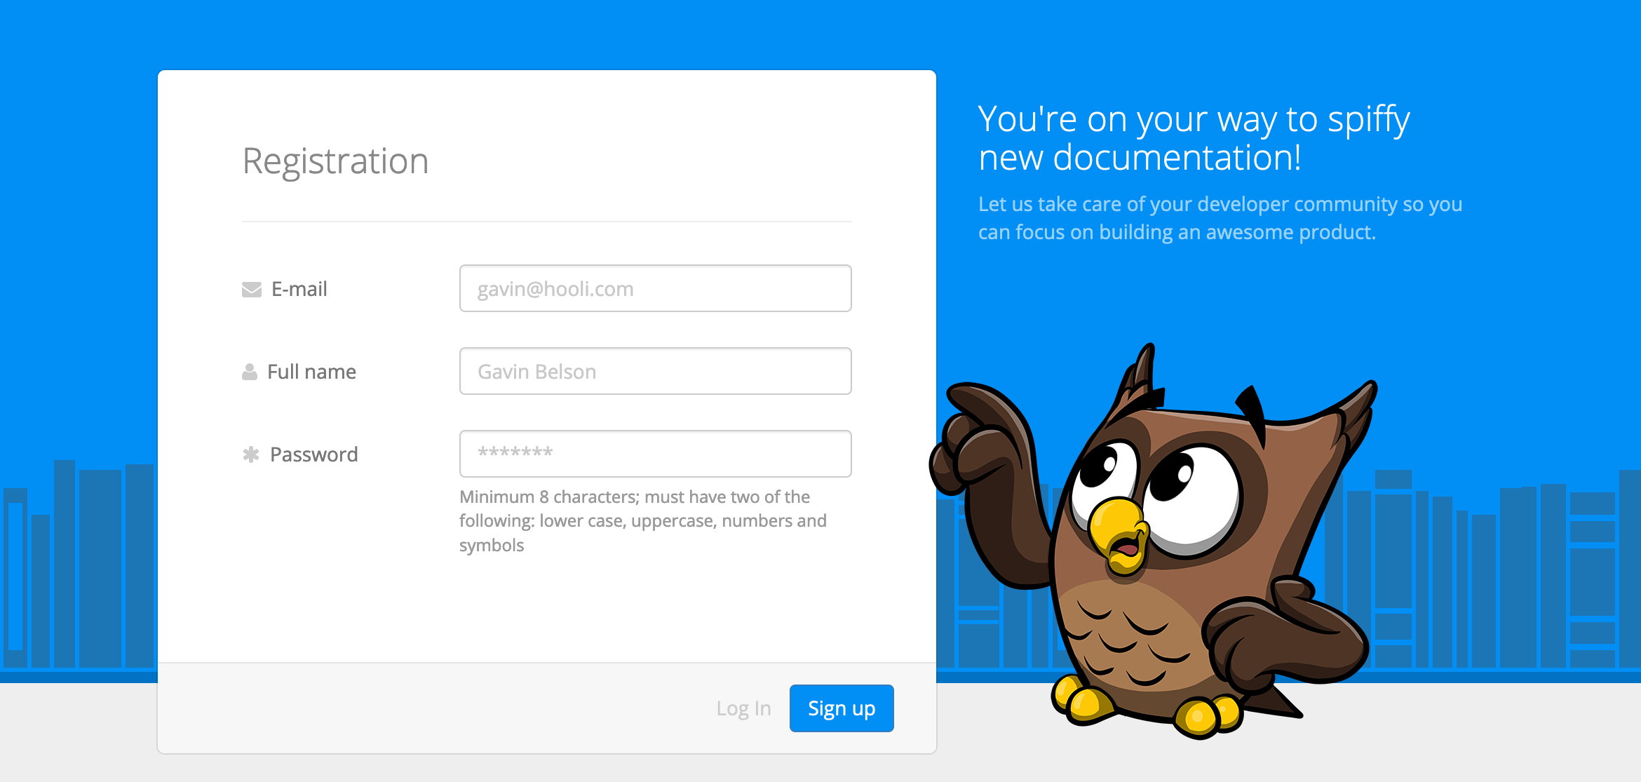Click the 'You're on your way' headline
Screen dimensions: 1641x782
click(1194, 137)
